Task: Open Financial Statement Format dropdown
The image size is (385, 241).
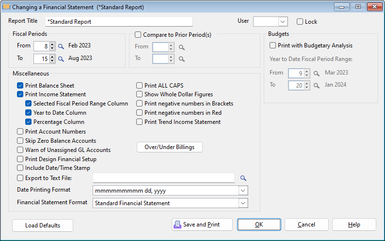Action: (243, 203)
